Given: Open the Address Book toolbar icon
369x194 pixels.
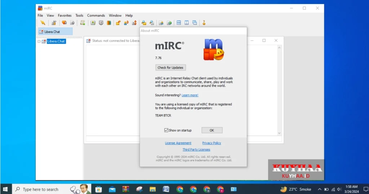Looking at the screenshot, I should coord(93,23).
